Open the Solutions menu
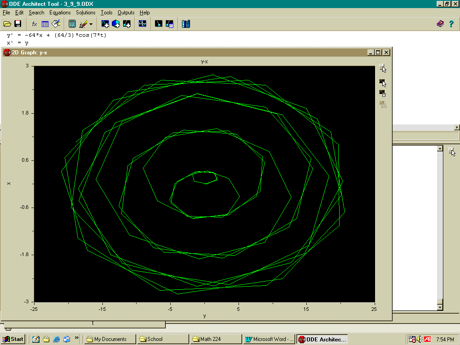Image resolution: width=460 pixels, height=345 pixels. [x=86, y=13]
